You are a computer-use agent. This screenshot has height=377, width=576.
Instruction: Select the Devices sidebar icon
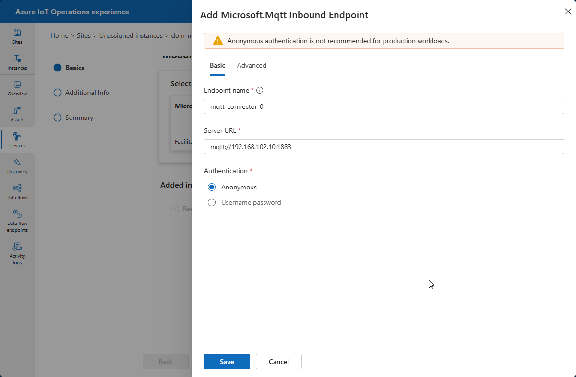click(x=17, y=140)
